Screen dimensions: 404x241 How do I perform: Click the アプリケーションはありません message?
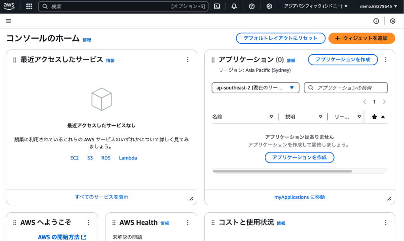tap(299, 137)
